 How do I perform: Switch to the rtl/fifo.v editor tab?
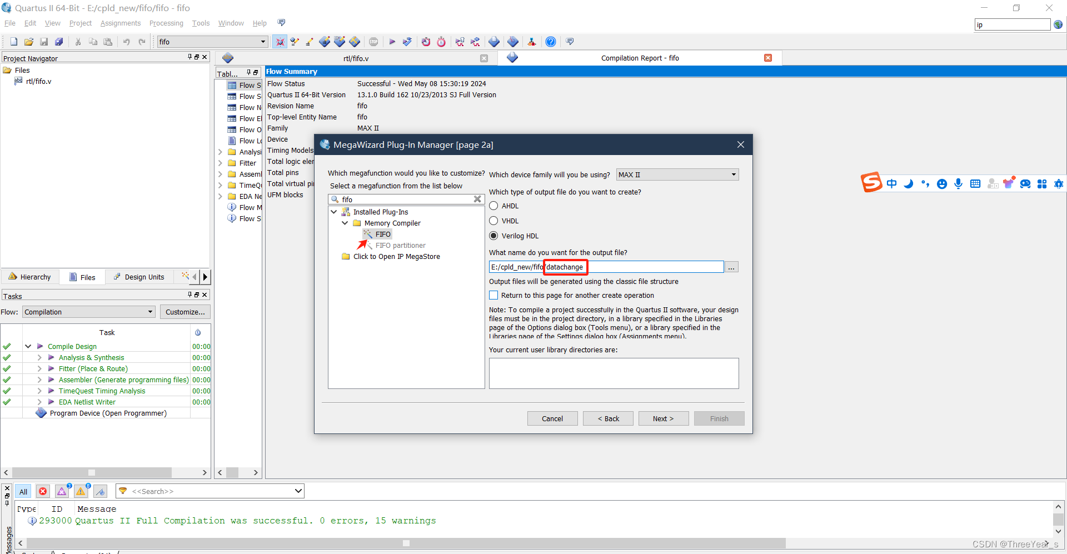point(356,58)
